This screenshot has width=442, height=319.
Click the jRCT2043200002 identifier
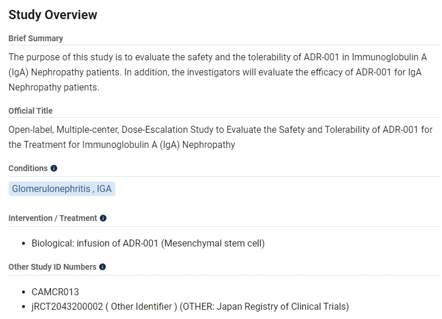[68, 306]
